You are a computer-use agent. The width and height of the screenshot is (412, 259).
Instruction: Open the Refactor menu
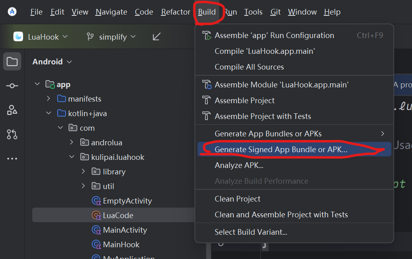tap(175, 12)
